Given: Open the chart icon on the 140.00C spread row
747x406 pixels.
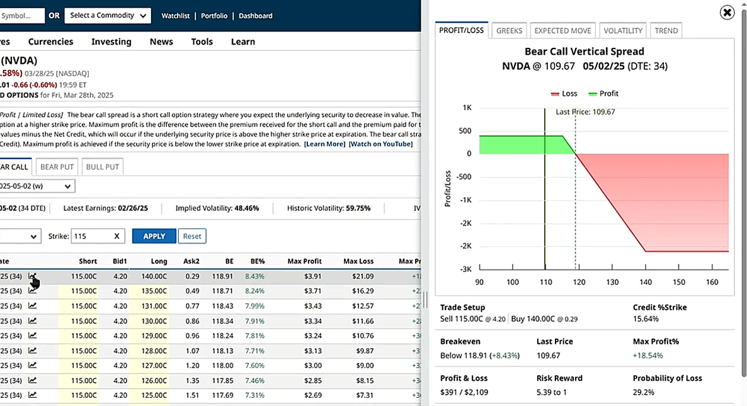Looking at the screenshot, I should tap(33, 276).
